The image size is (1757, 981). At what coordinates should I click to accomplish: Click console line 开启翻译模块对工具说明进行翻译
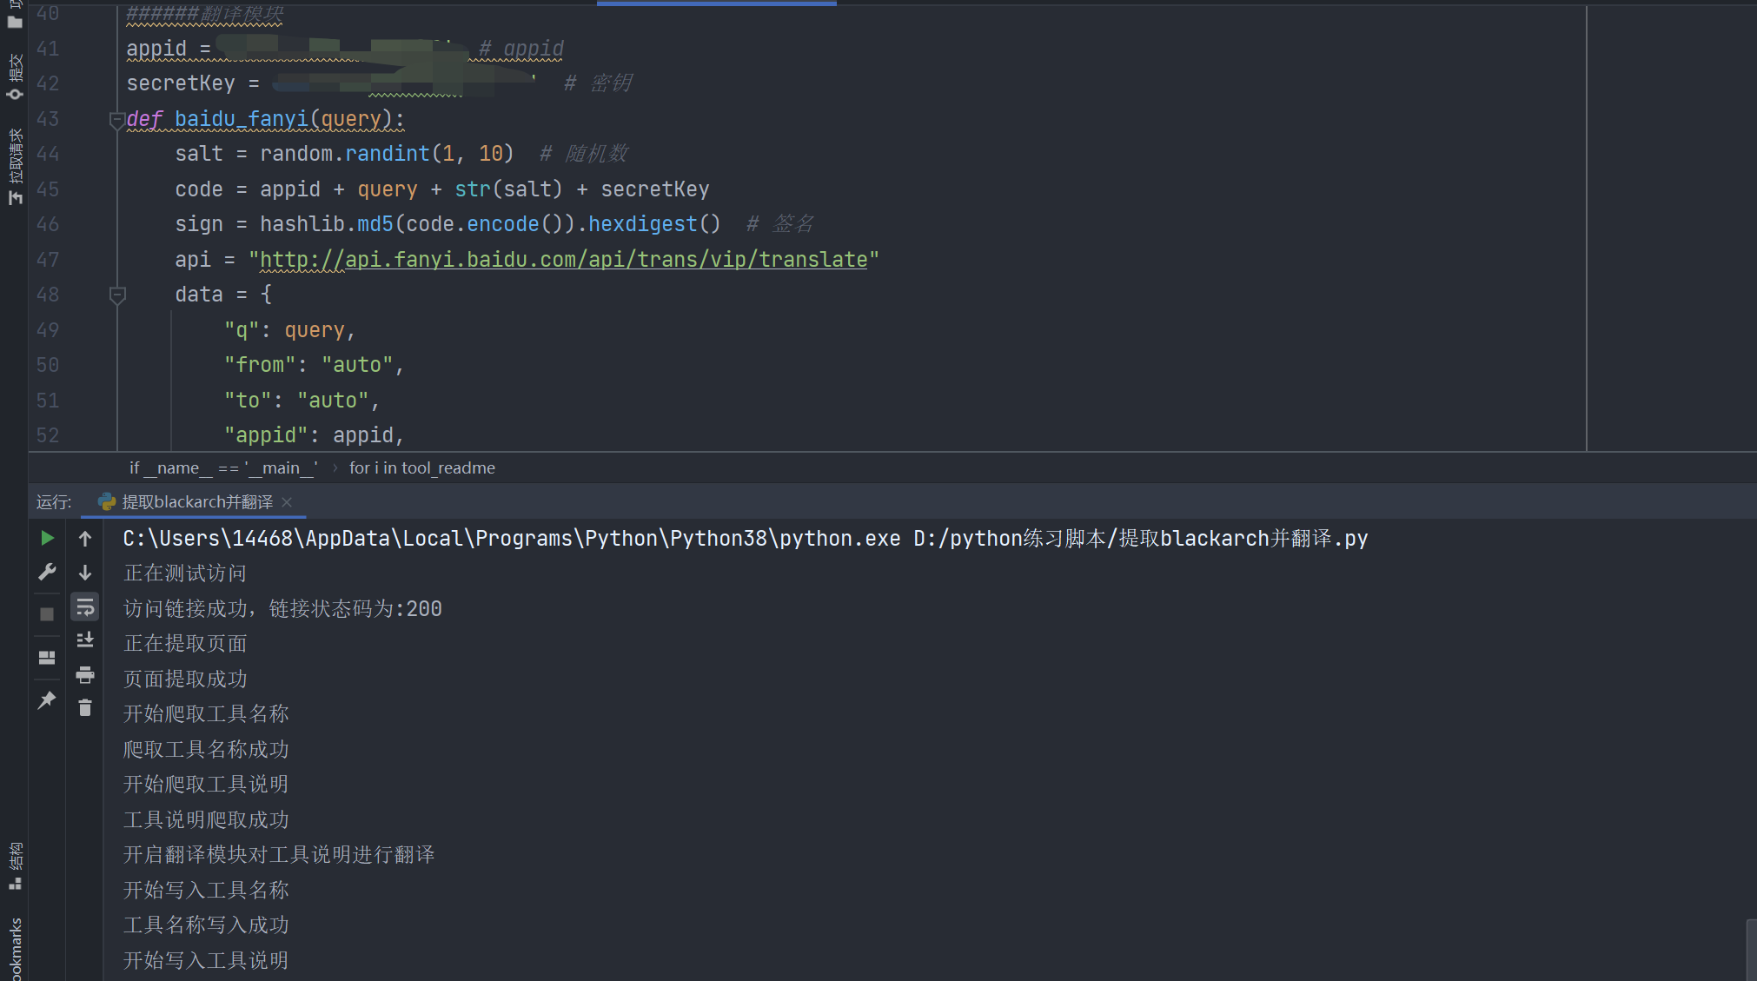279,855
